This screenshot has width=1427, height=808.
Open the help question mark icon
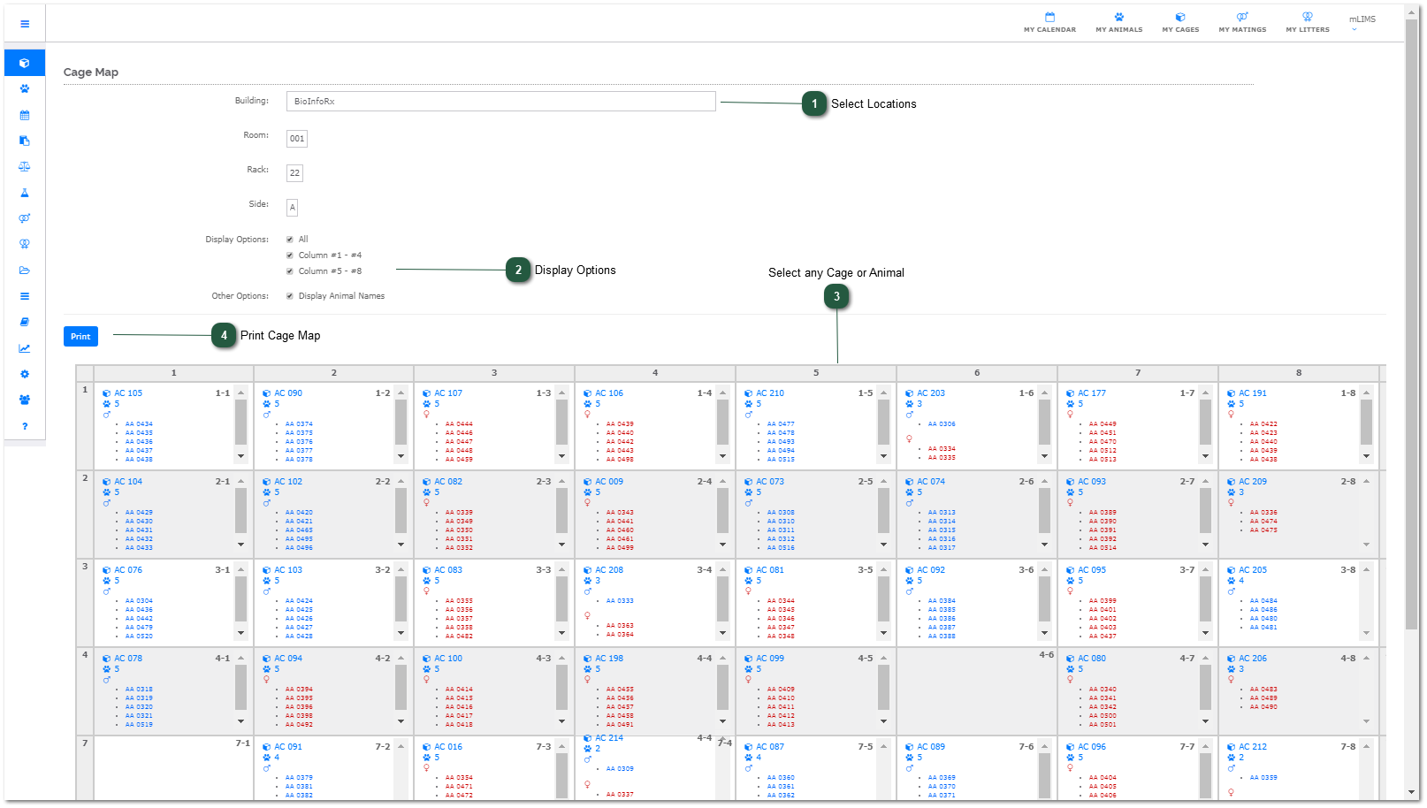point(25,426)
